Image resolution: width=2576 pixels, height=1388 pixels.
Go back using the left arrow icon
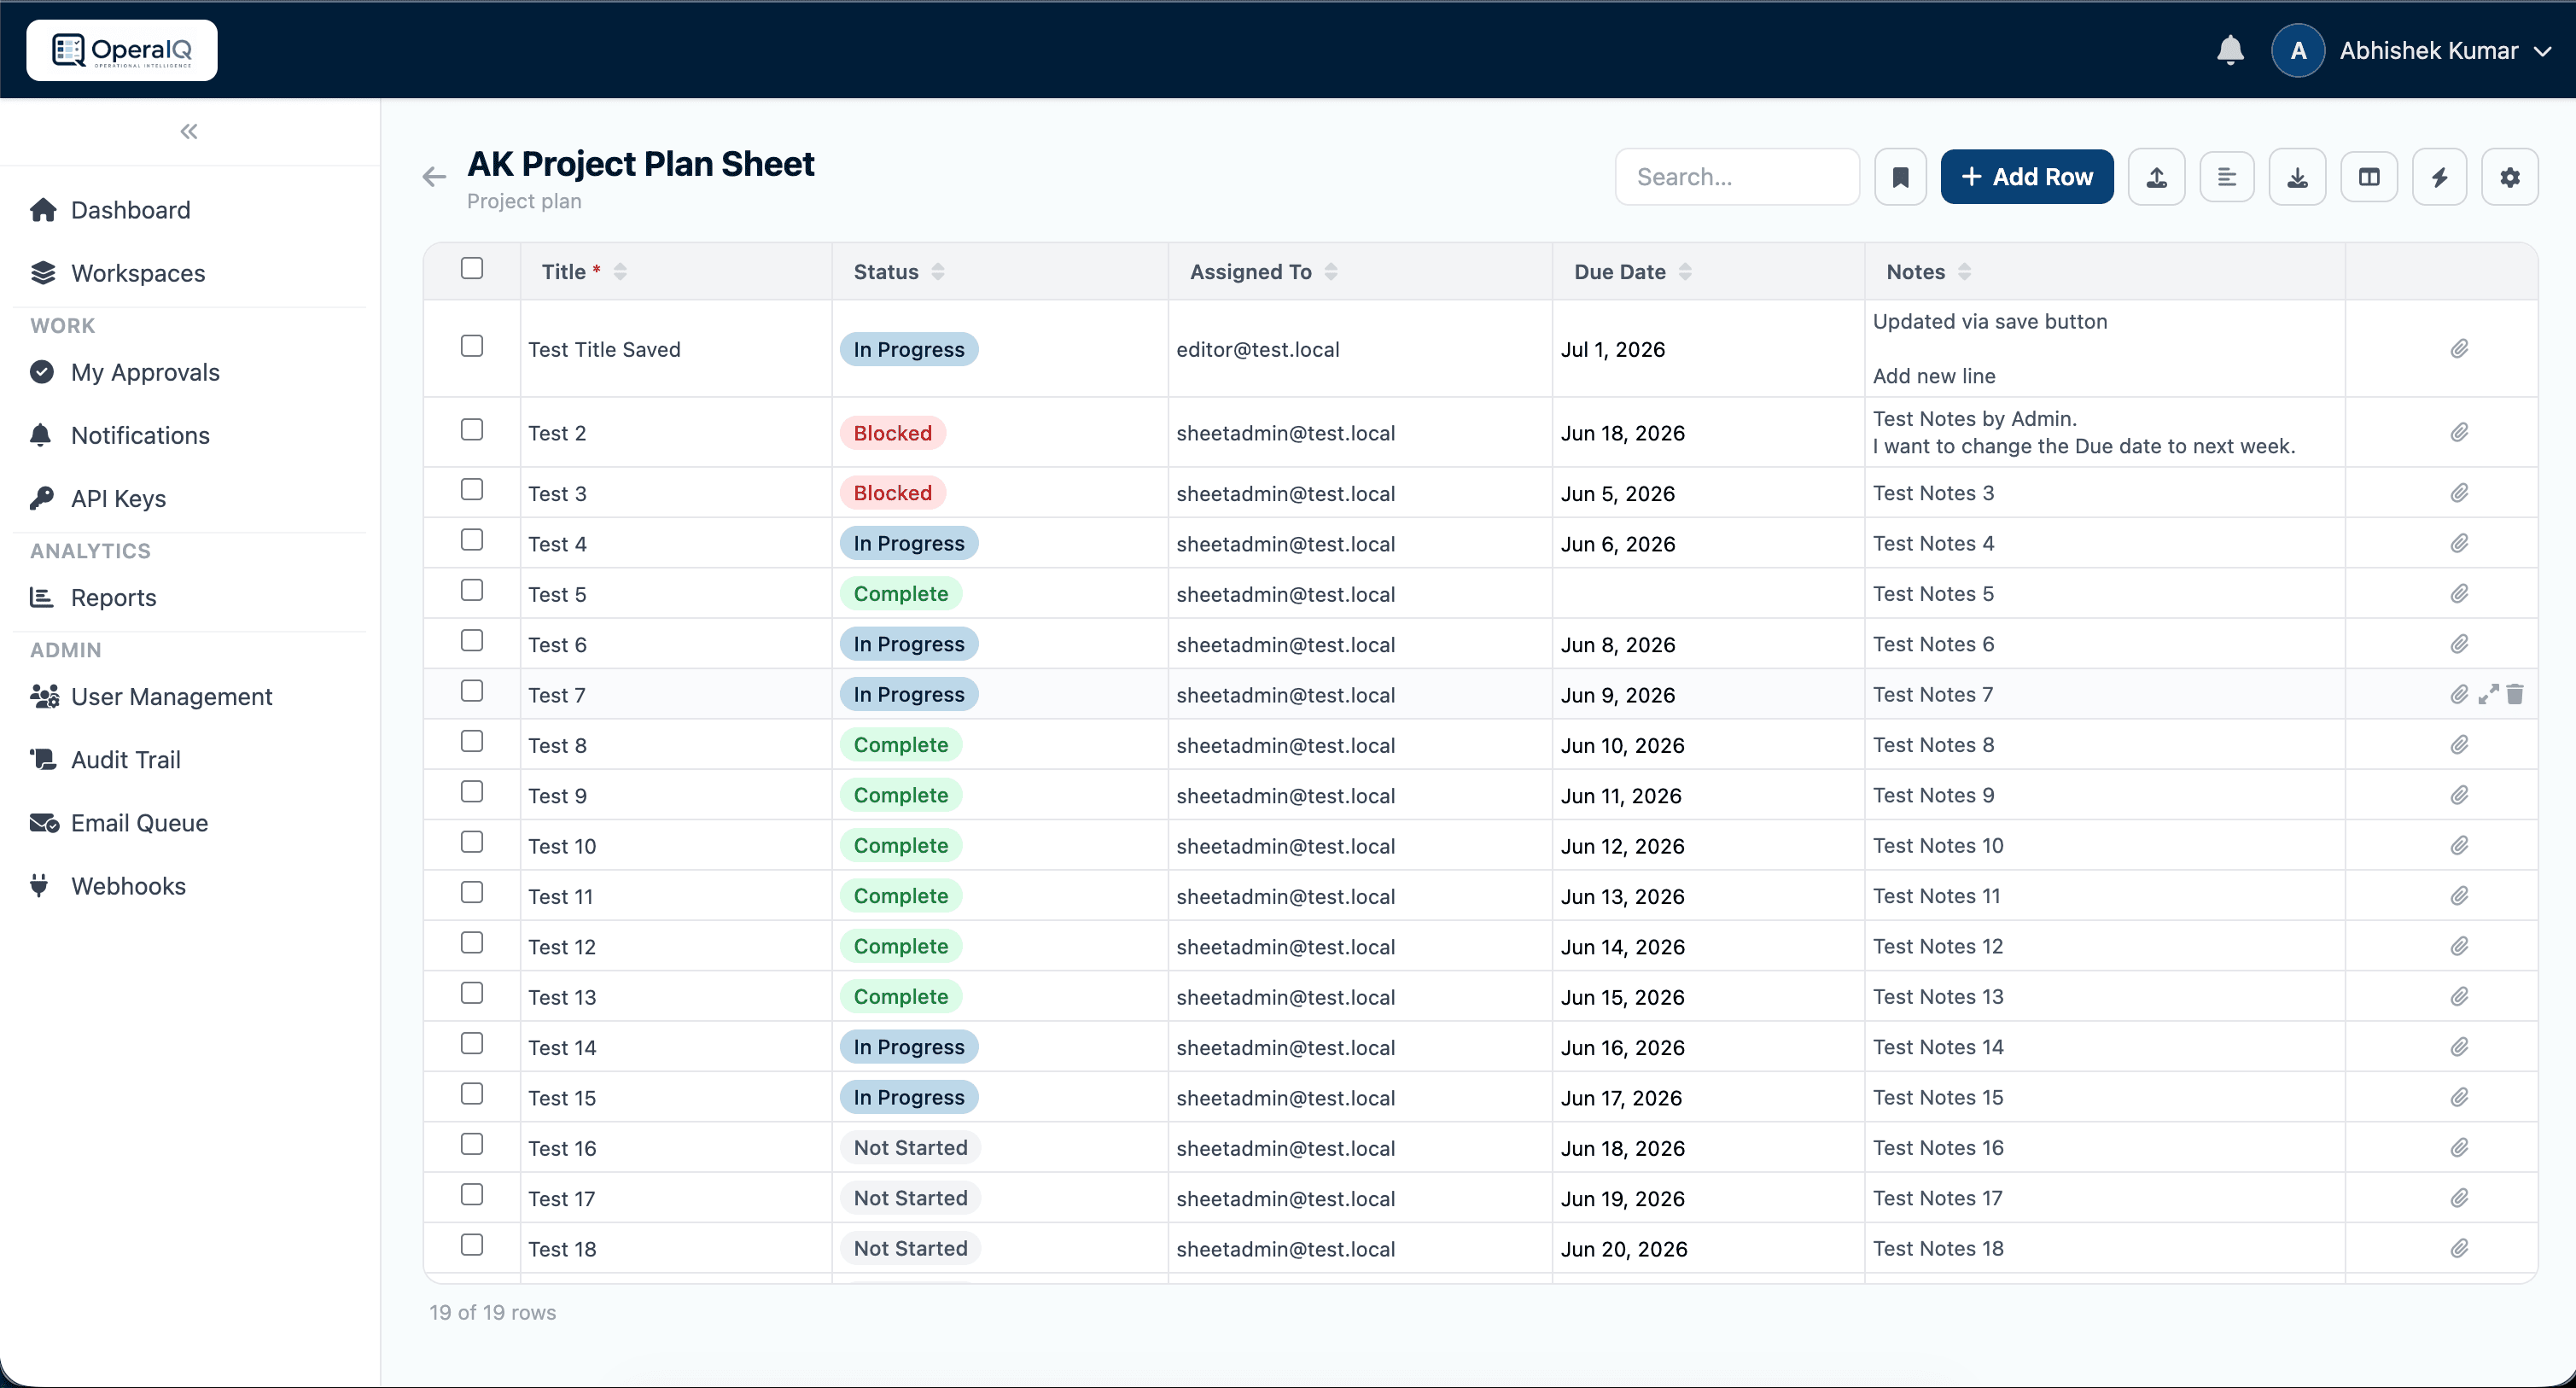(434, 177)
